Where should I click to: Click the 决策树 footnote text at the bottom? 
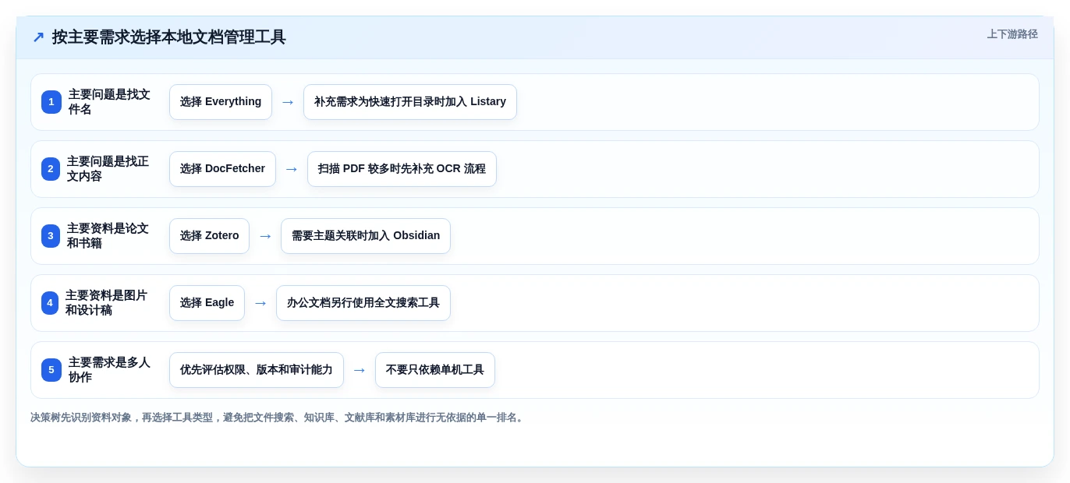[278, 418]
